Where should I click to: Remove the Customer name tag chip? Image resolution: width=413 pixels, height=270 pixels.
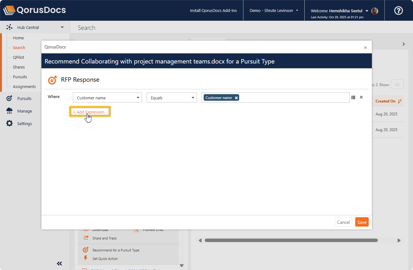click(236, 98)
